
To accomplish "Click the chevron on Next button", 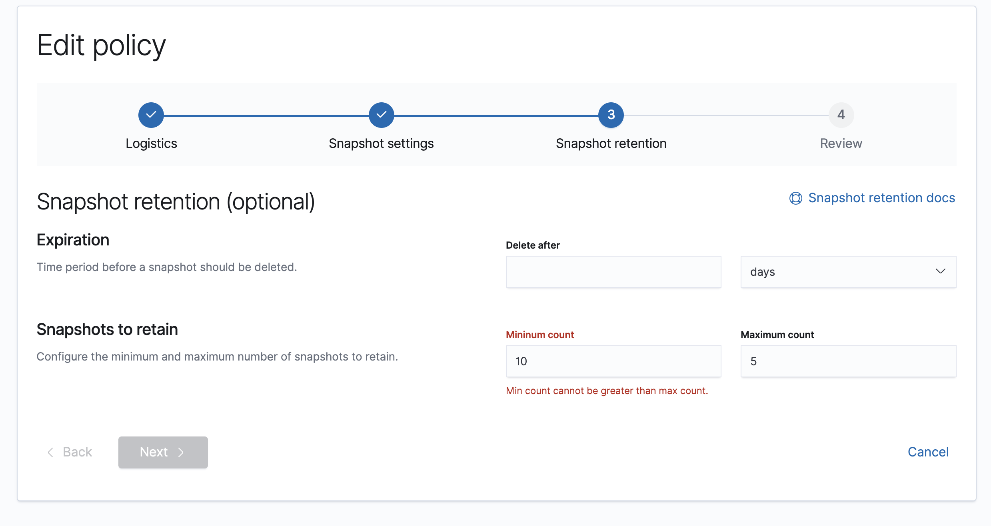I will coord(181,452).
